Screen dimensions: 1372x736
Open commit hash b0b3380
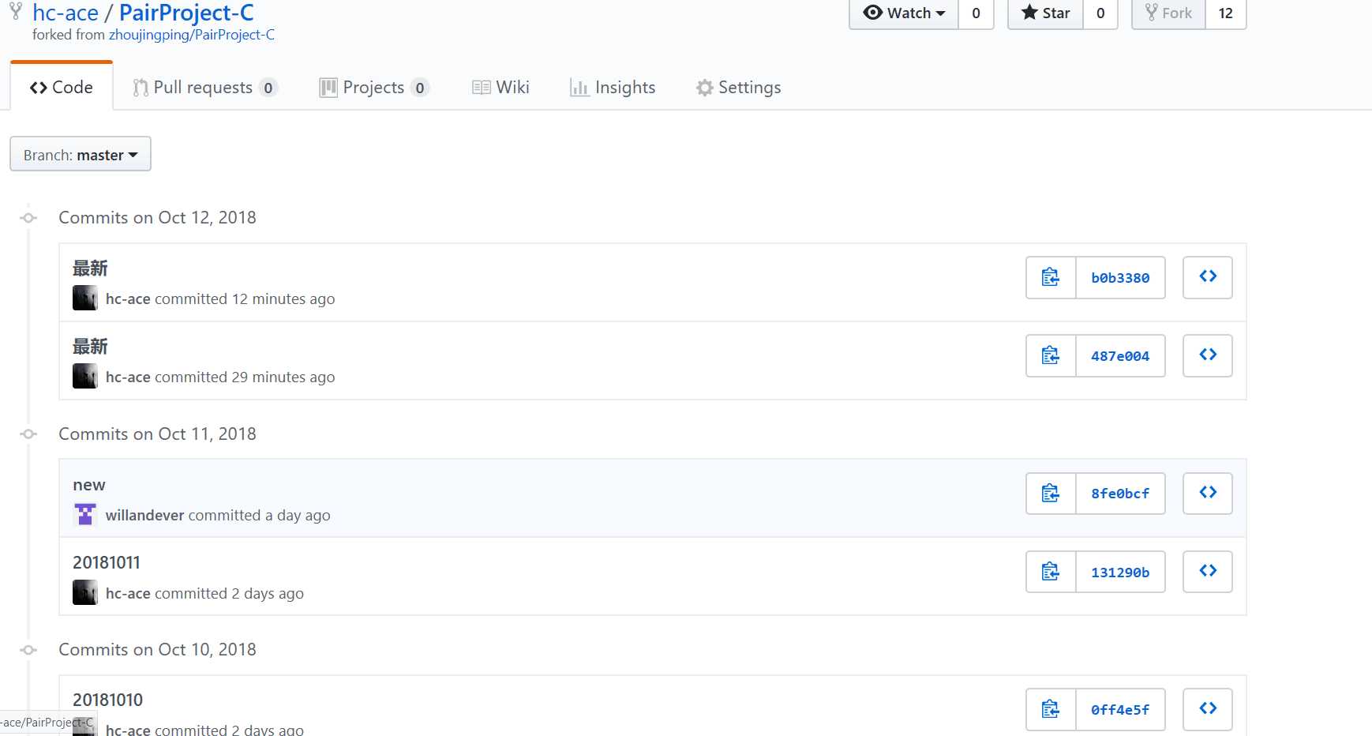(1120, 277)
